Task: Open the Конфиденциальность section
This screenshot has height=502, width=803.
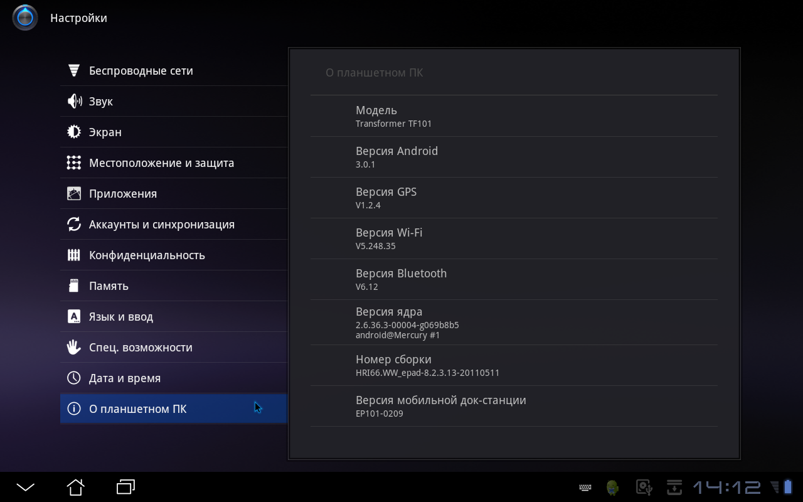Action: coord(147,255)
